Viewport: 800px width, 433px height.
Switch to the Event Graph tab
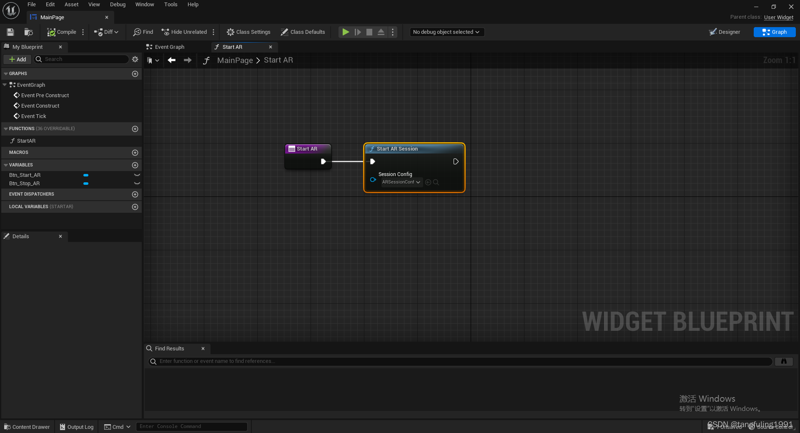click(169, 47)
